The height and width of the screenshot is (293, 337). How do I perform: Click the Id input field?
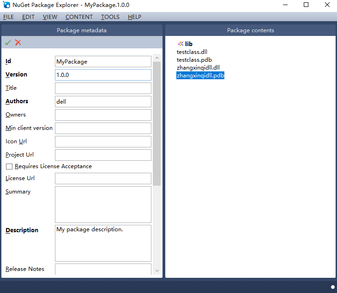(103, 62)
